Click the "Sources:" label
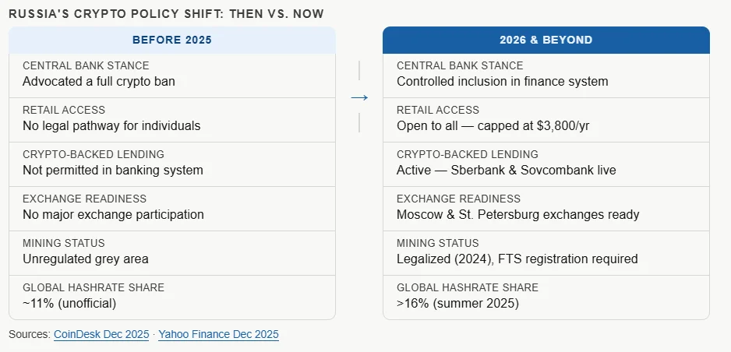 tap(29, 334)
